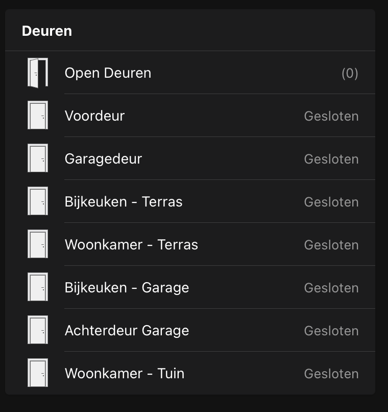Open the Woonkamer - Tuin entry
Screen dimensions: 388x412
[124, 374]
